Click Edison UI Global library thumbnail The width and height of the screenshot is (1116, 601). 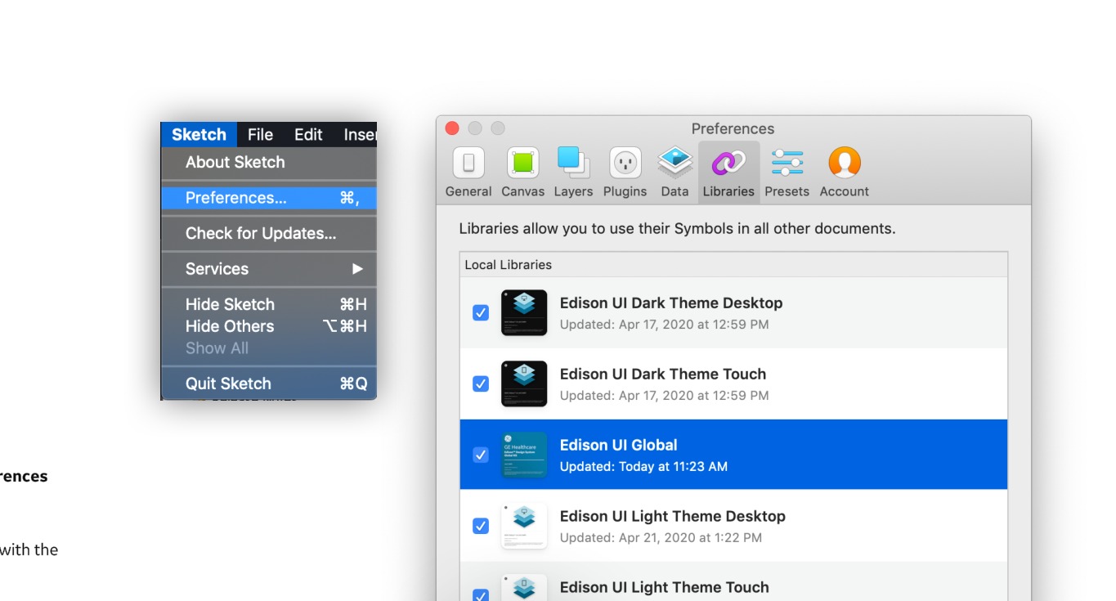pos(524,455)
